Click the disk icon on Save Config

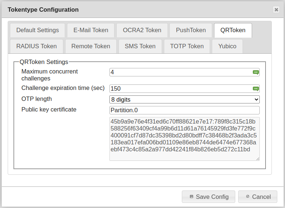click(191, 197)
